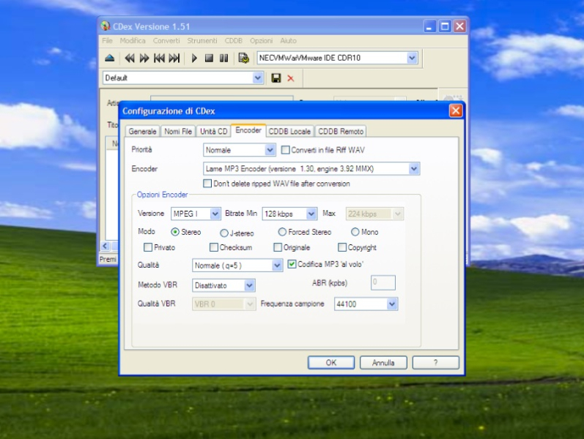Open the Strumenti menu

coord(202,41)
